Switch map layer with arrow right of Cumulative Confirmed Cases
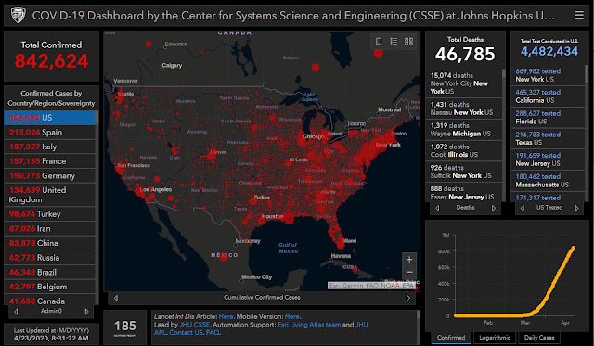The image size is (594, 346). pyautogui.click(x=408, y=298)
